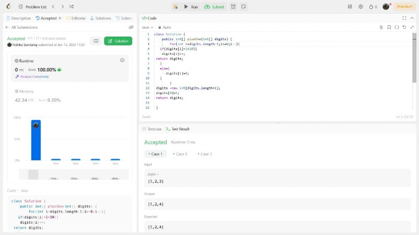Click the bookmark icon in code editor
The height and width of the screenshot is (235, 419).
pyautogui.click(x=389, y=27)
